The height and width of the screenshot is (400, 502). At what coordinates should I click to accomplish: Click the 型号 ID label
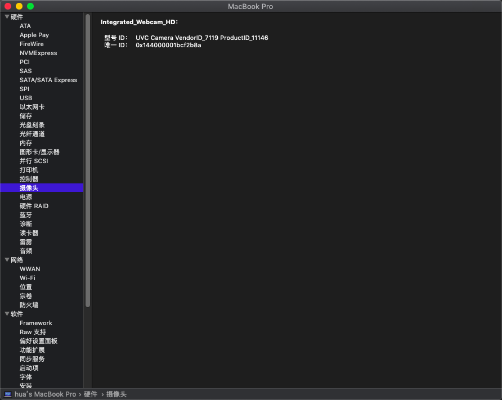point(115,38)
